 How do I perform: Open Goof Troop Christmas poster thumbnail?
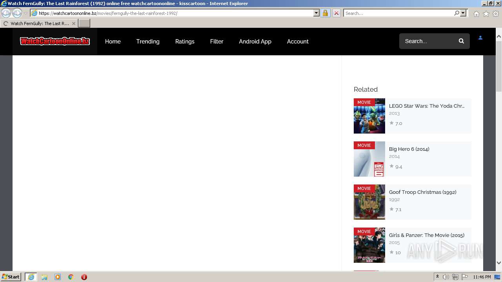click(369, 202)
